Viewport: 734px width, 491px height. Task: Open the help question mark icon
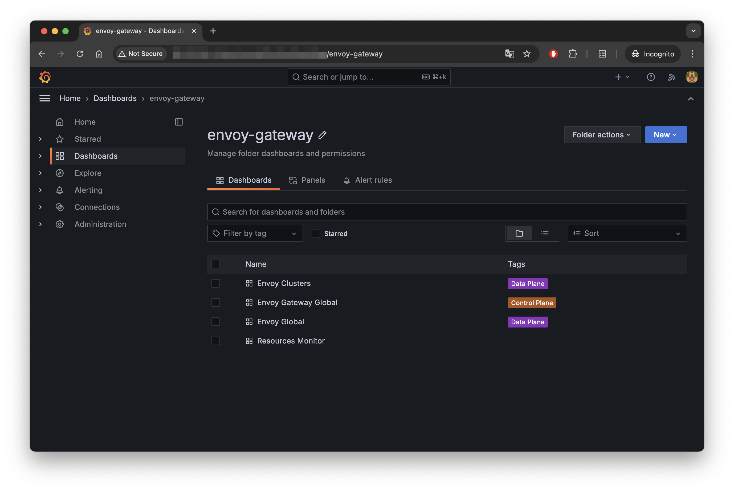click(651, 77)
